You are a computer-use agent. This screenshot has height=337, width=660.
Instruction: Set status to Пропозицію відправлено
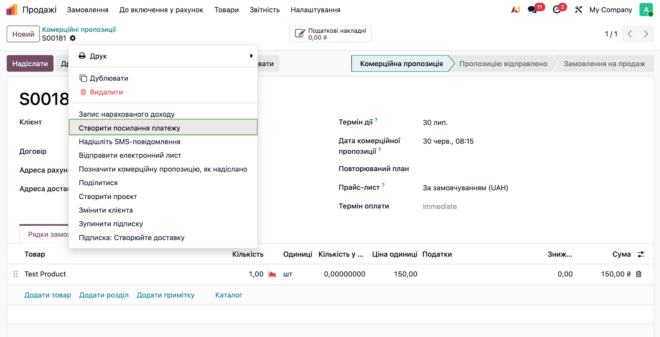point(503,64)
